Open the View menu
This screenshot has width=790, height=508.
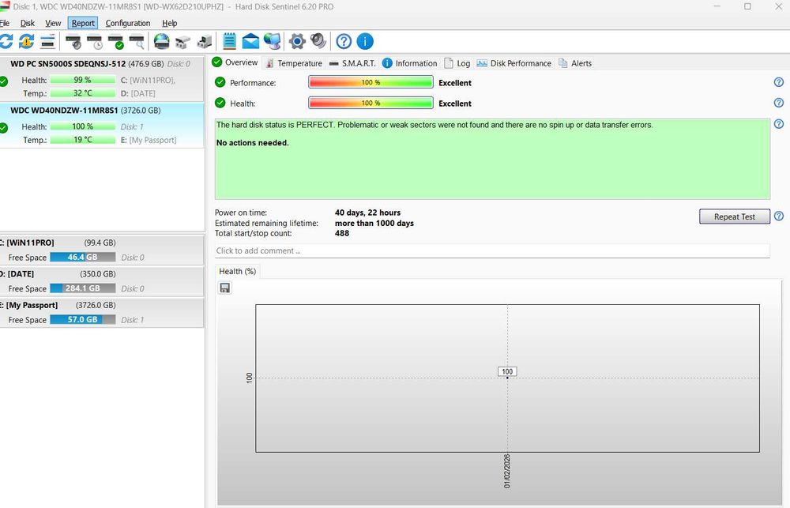[x=53, y=23]
